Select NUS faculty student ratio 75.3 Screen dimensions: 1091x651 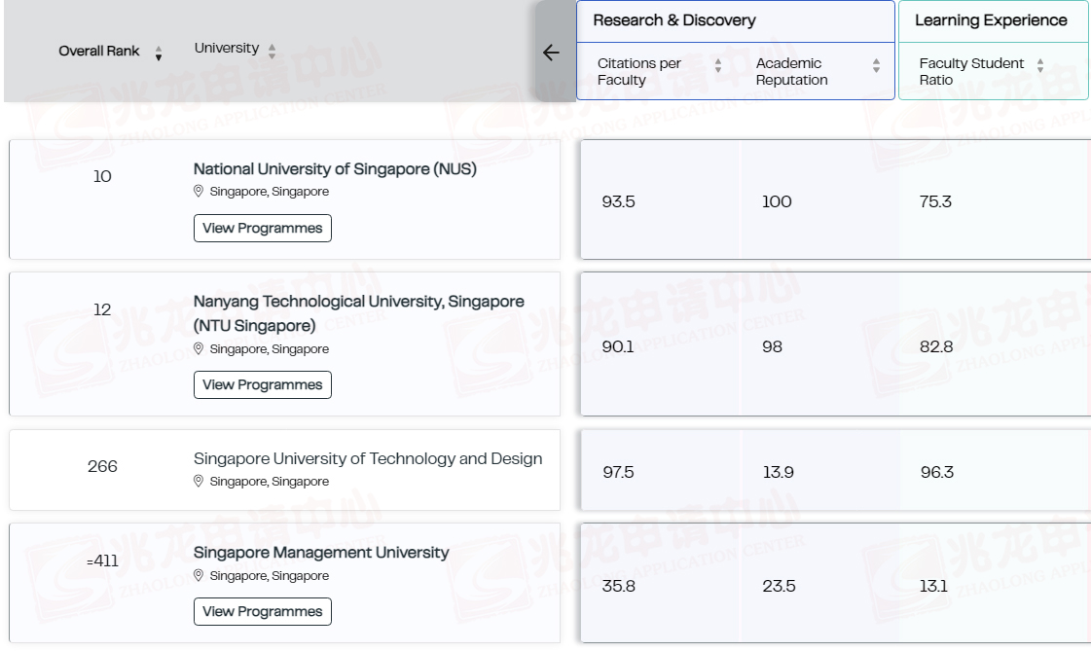click(x=936, y=201)
